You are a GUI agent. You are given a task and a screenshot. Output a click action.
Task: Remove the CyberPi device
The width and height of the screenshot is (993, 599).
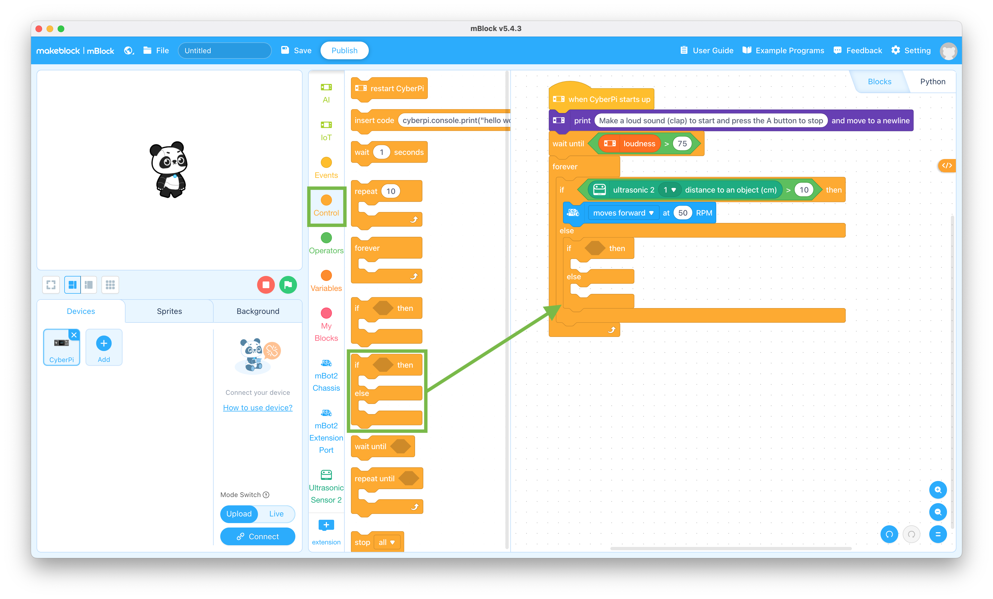point(74,335)
